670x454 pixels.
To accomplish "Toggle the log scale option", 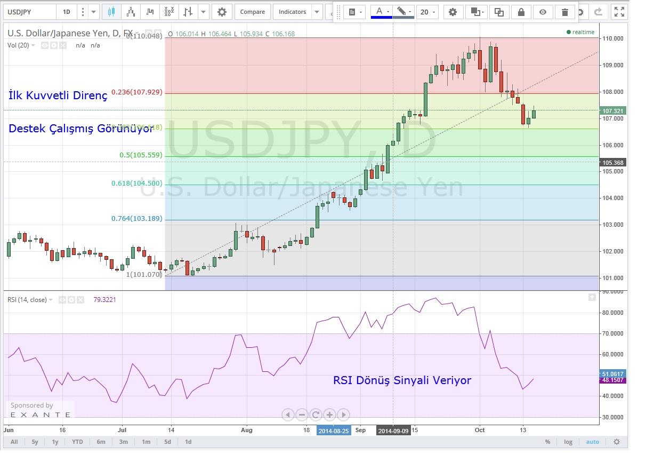I will (x=568, y=442).
